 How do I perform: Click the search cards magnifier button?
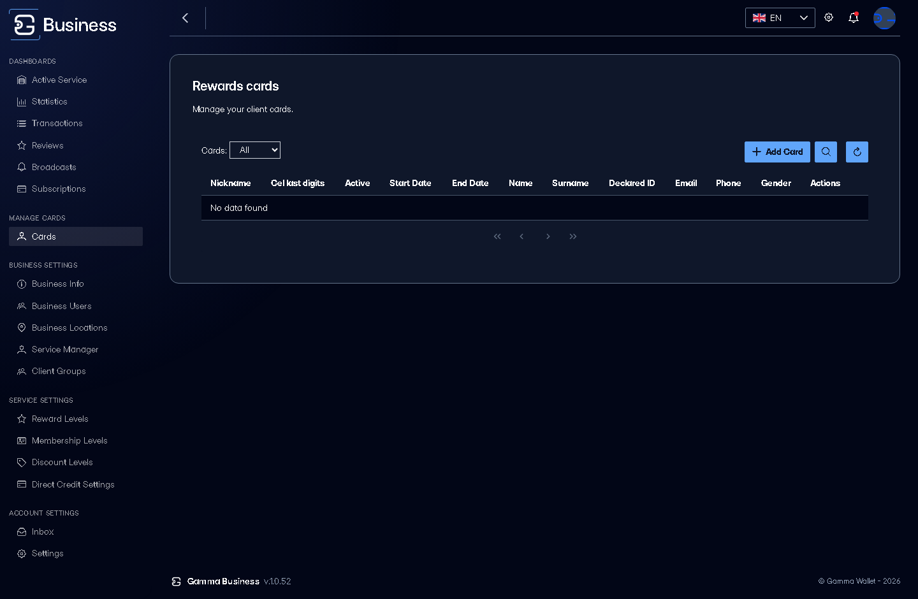click(x=826, y=152)
